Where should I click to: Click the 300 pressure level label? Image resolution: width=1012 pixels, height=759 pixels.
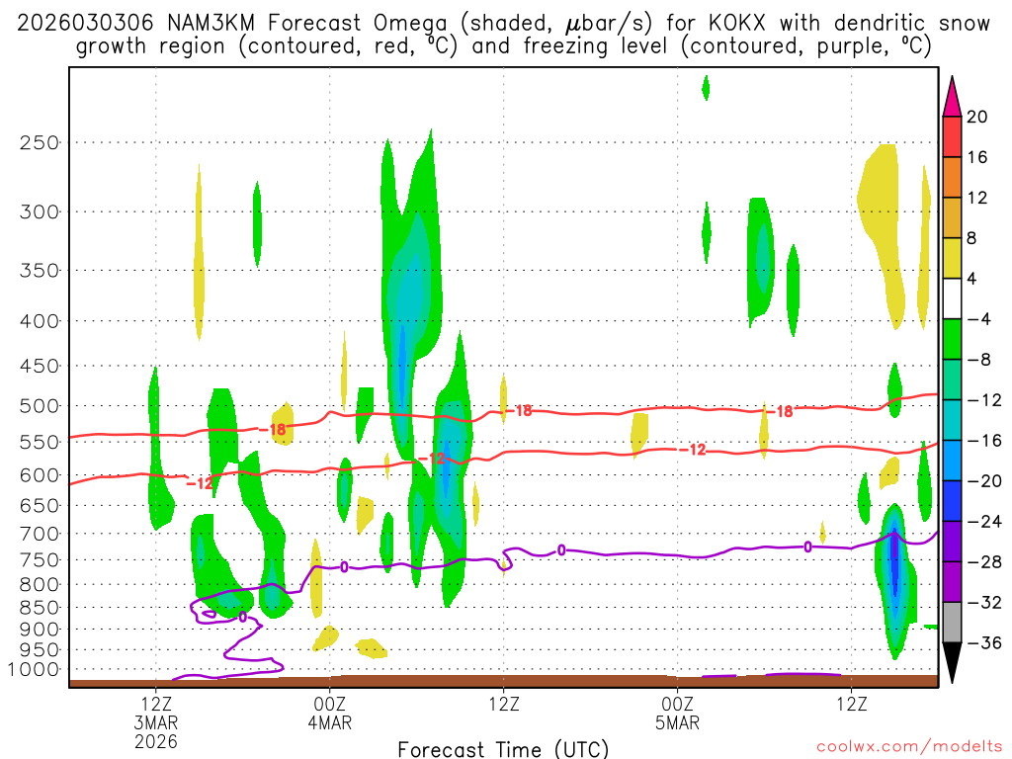[x=40, y=211]
